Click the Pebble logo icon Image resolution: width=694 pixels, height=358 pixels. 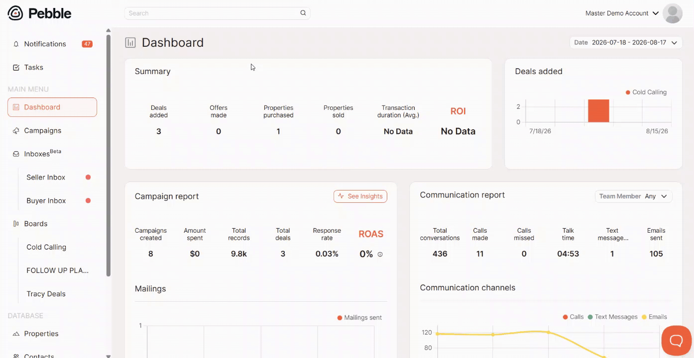(15, 13)
